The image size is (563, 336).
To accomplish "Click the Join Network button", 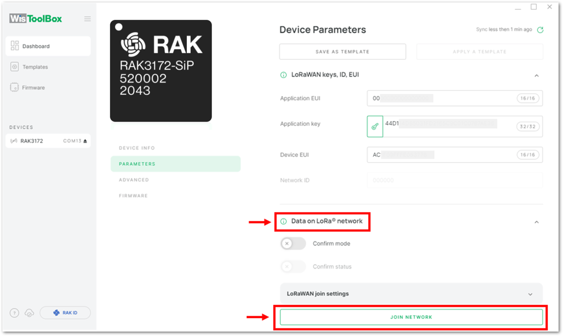I will point(411,317).
